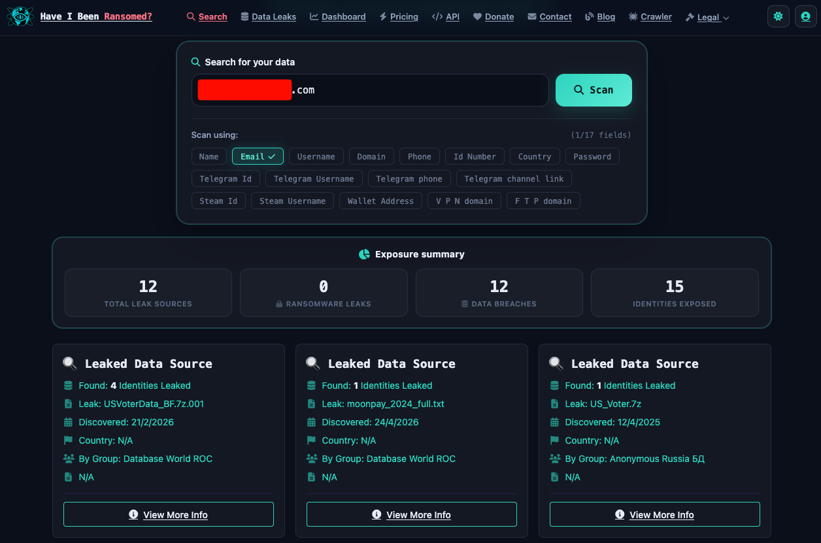The width and height of the screenshot is (821, 543).
Task: Click the file icon beside Leak: US_Voter.7z
Action: [x=555, y=404]
